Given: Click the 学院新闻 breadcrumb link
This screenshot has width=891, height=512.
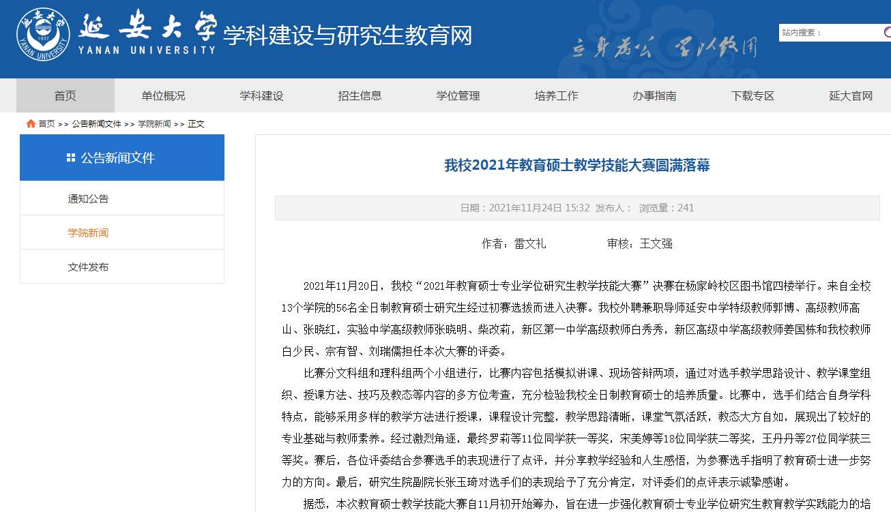Looking at the screenshot, I should tap(155, 123).
